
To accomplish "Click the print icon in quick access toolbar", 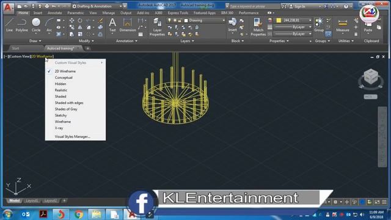I will (47, 6).
